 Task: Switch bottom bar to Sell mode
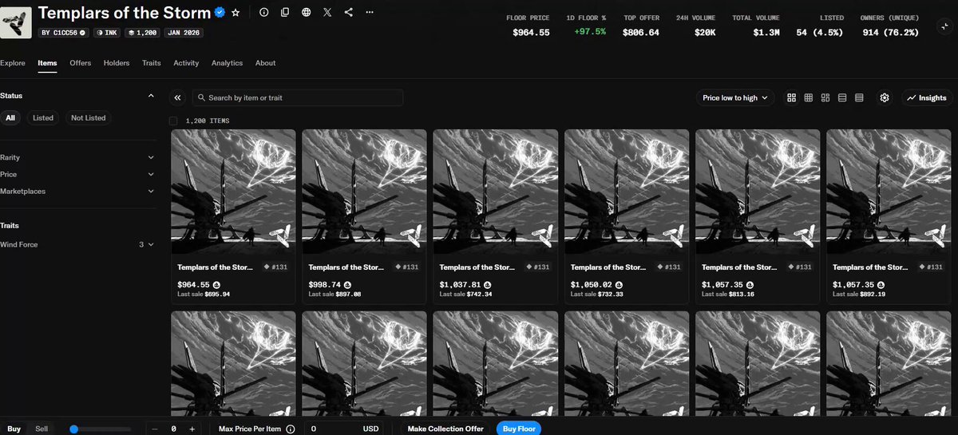(42, 429)
